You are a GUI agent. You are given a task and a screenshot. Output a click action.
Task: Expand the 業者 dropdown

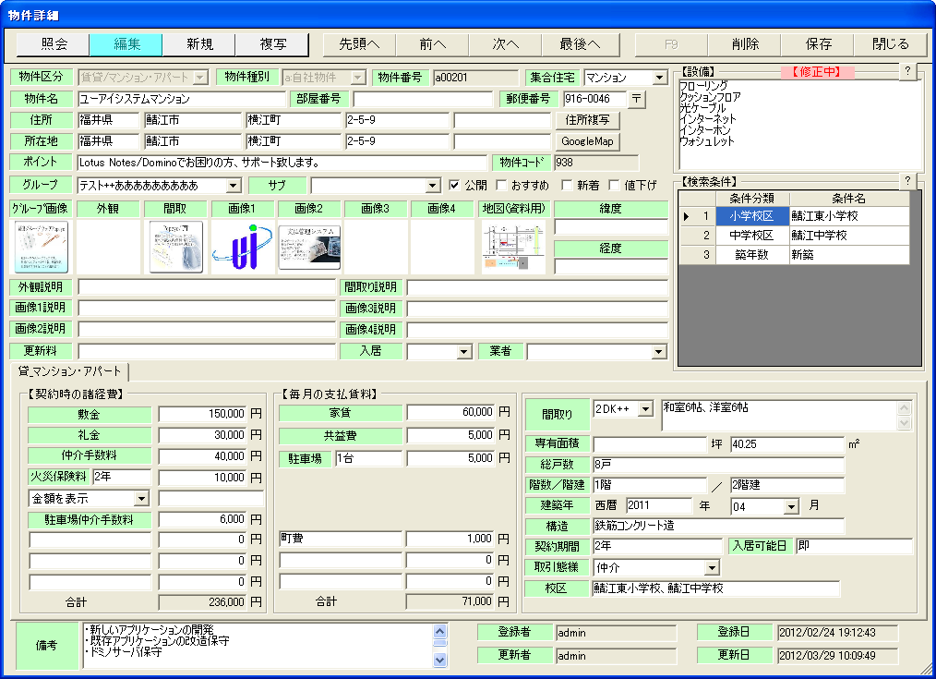pyautogui.click(x=659, y=352)
